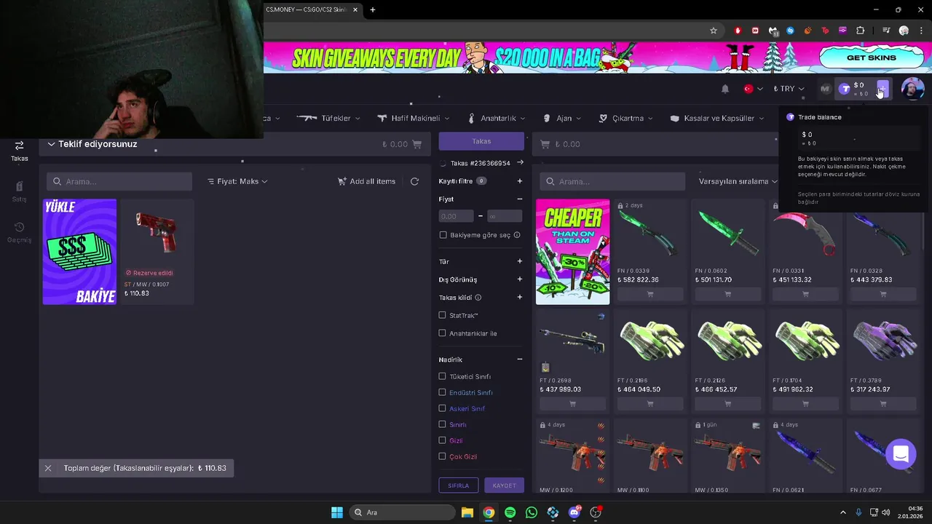
Task: Collapse the Fiyat filter section
Action: [519, 199]
